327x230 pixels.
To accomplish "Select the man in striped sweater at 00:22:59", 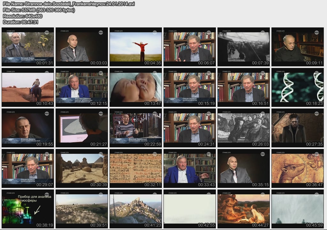I will 136,128.
